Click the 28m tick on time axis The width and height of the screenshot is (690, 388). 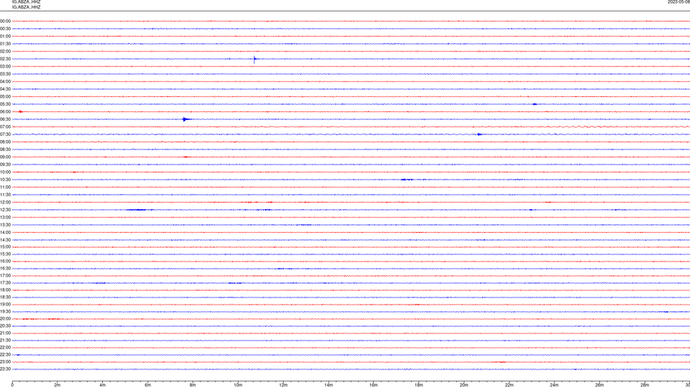pos(645,385)
